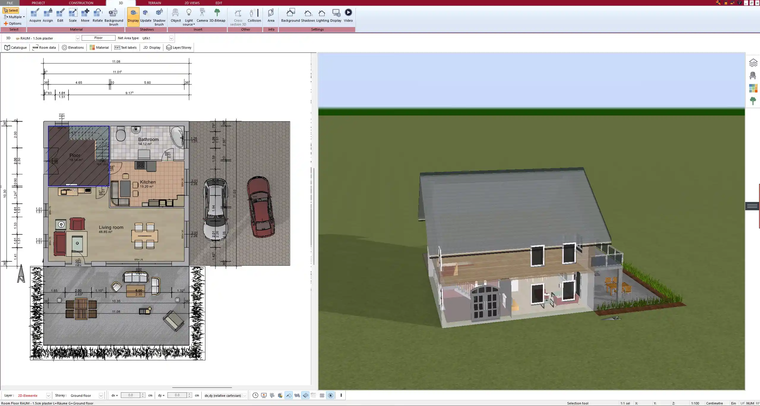Click the Collision tool icon
760x406 pixels.
(254, 15)
